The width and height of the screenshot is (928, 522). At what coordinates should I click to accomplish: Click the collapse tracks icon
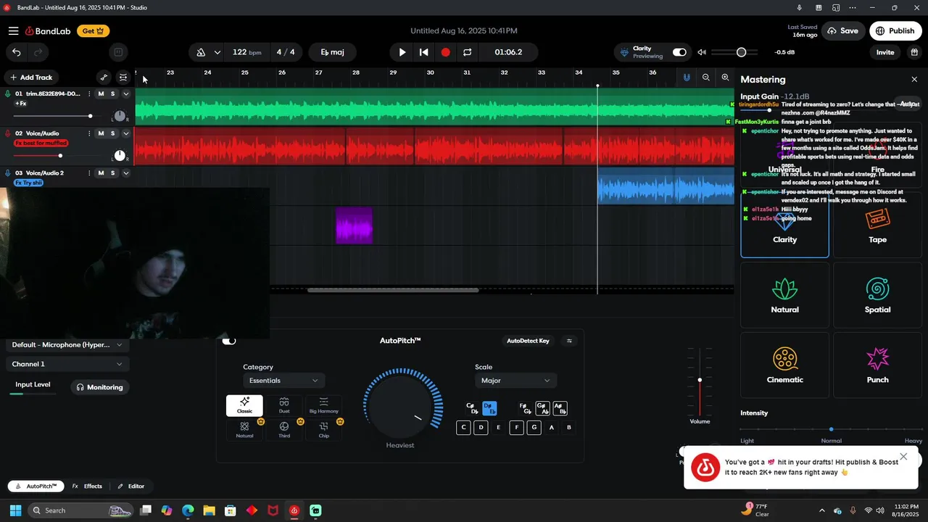click(123, 78)
